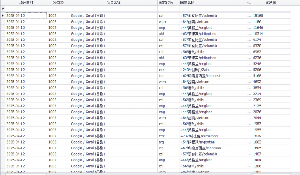
Task: Click the '+54/阿根廷/argentina' country name cell
Action: [x=212, y=142]
